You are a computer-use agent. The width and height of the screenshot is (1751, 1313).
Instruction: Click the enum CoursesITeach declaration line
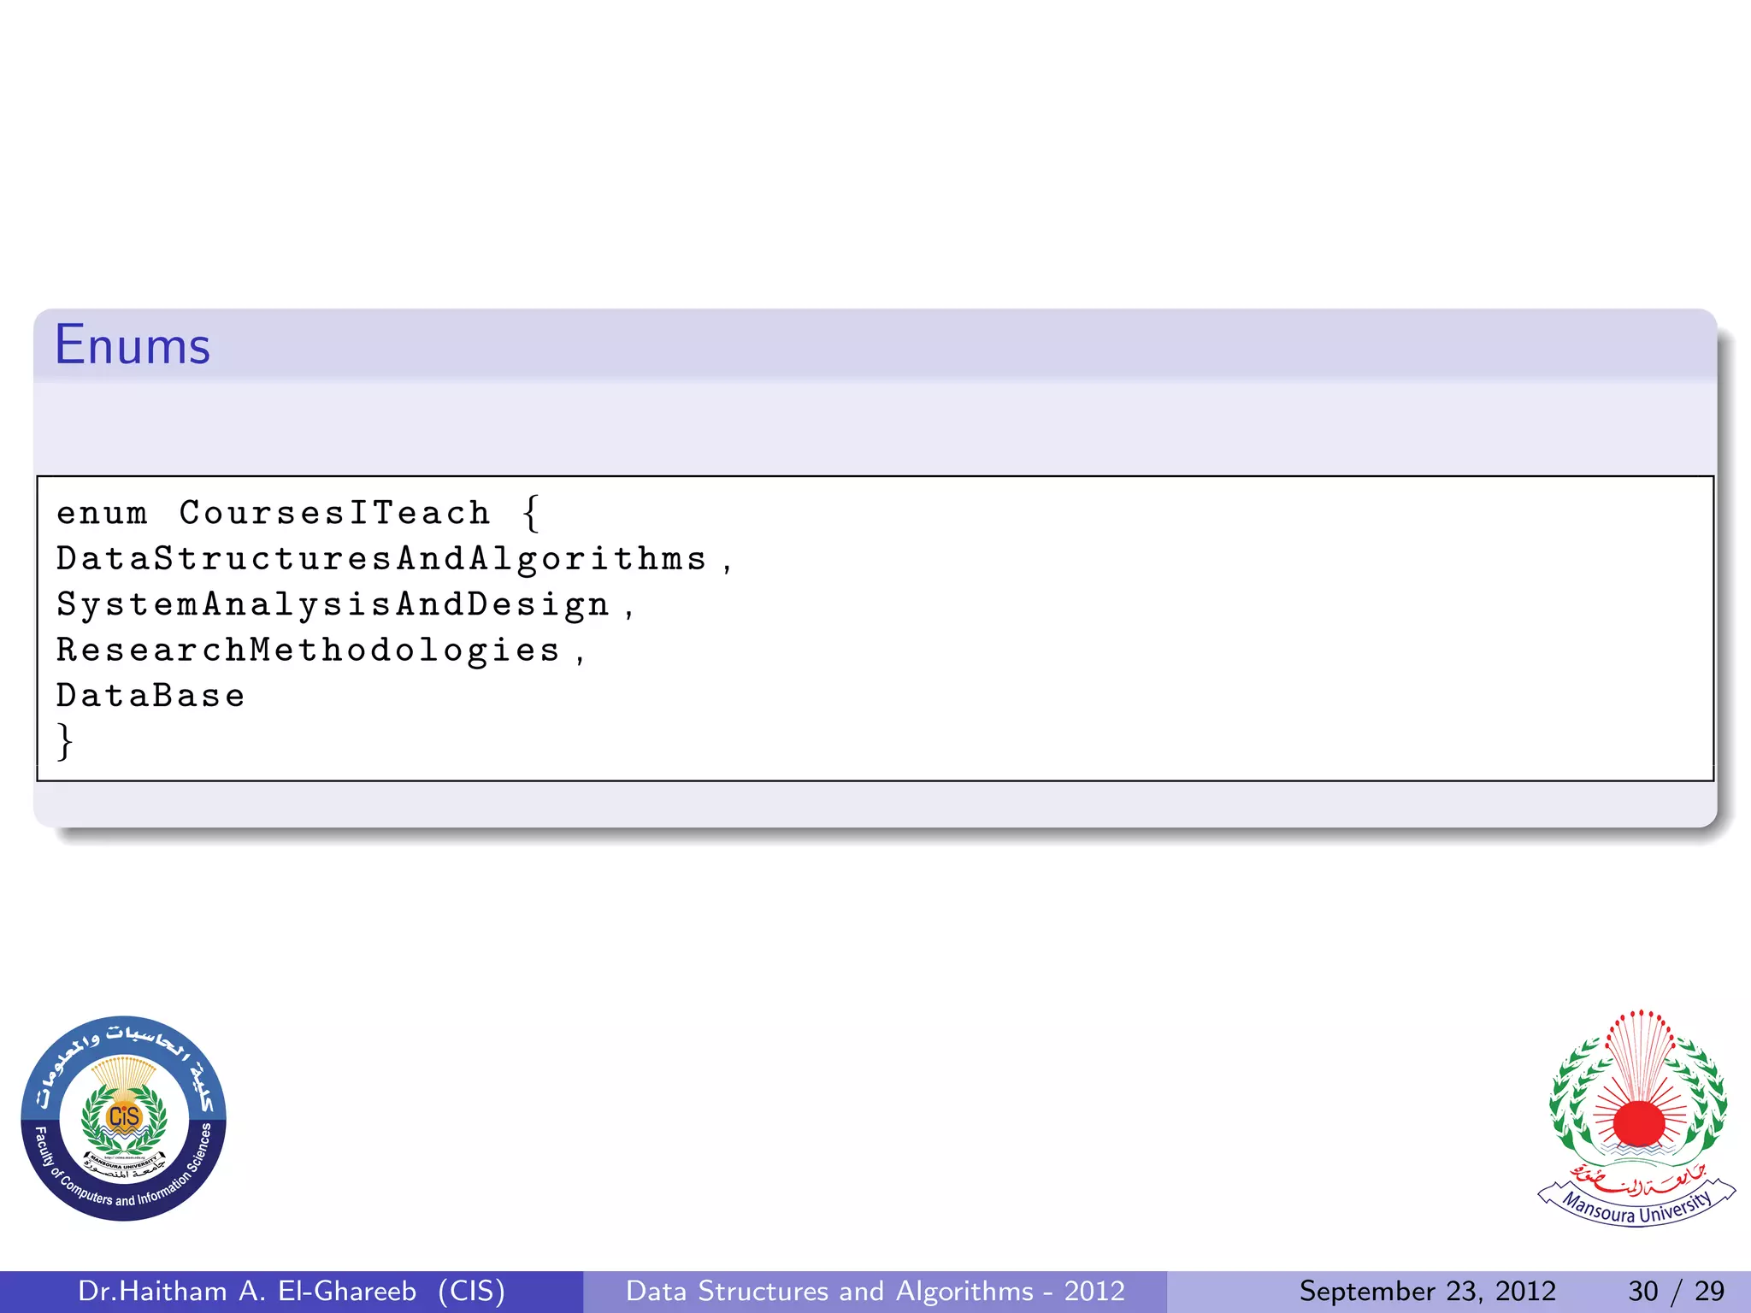coord(274,513)
